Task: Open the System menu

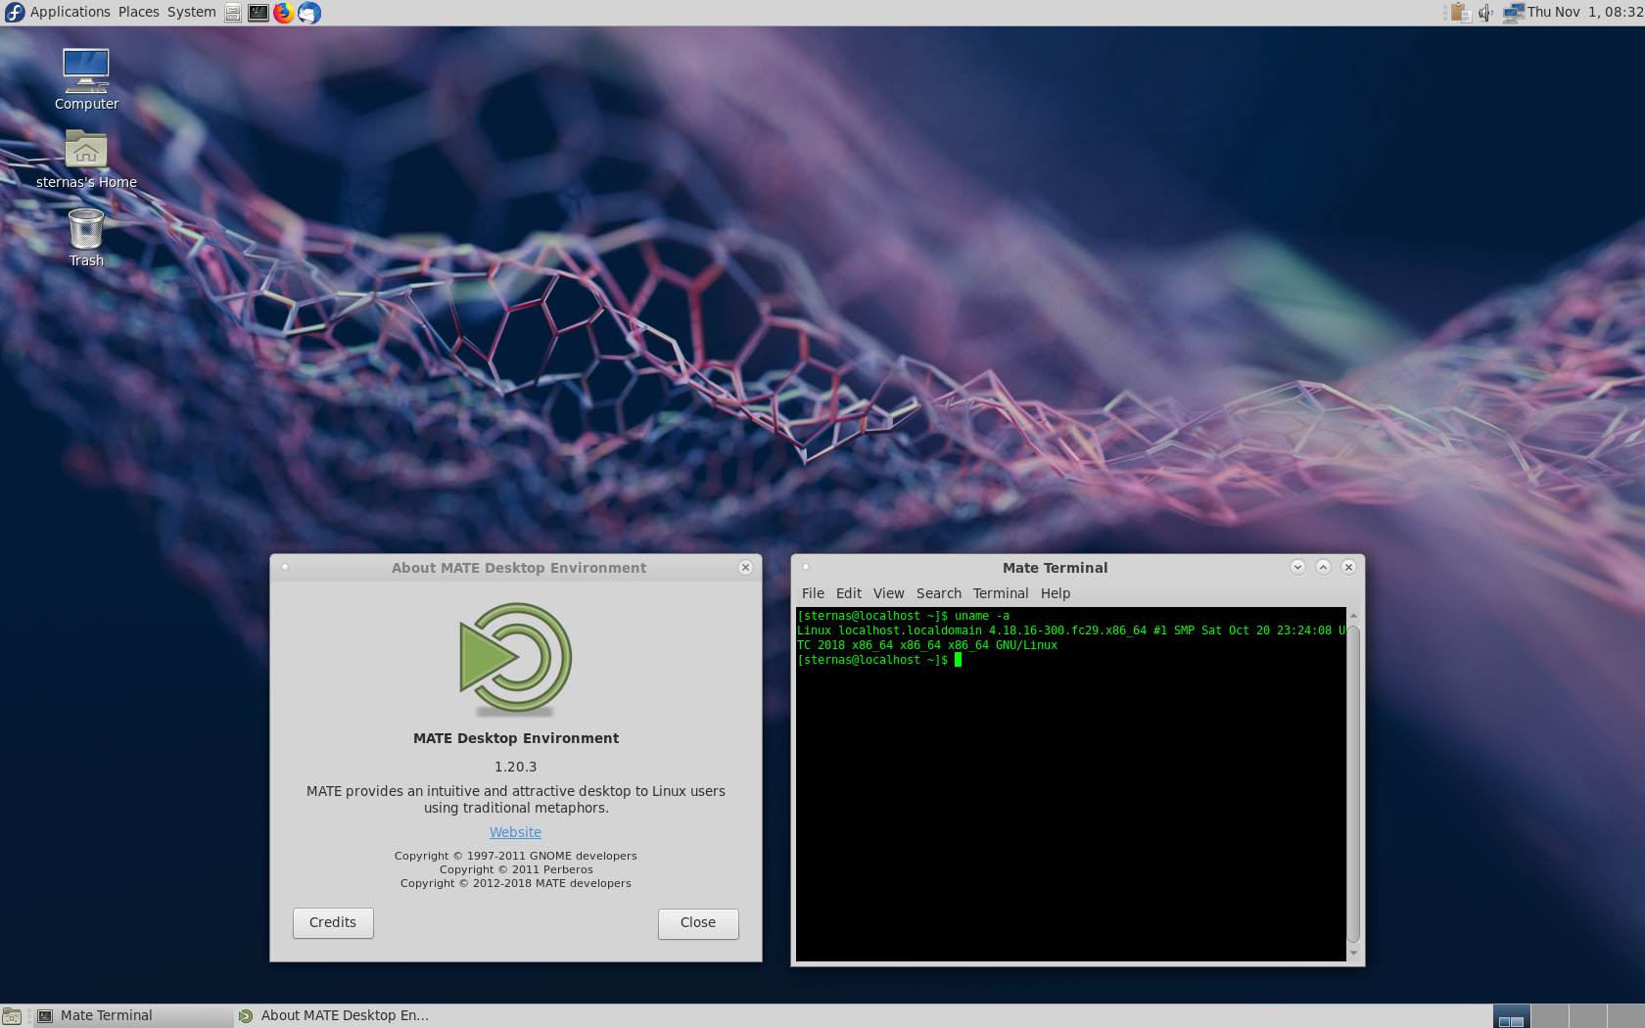Action: (192, 12)
